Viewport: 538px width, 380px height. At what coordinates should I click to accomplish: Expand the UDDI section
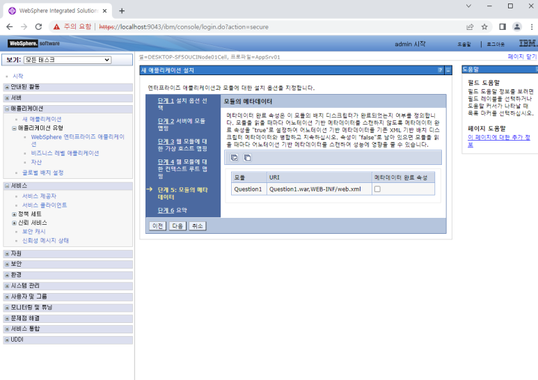point(7,340)
